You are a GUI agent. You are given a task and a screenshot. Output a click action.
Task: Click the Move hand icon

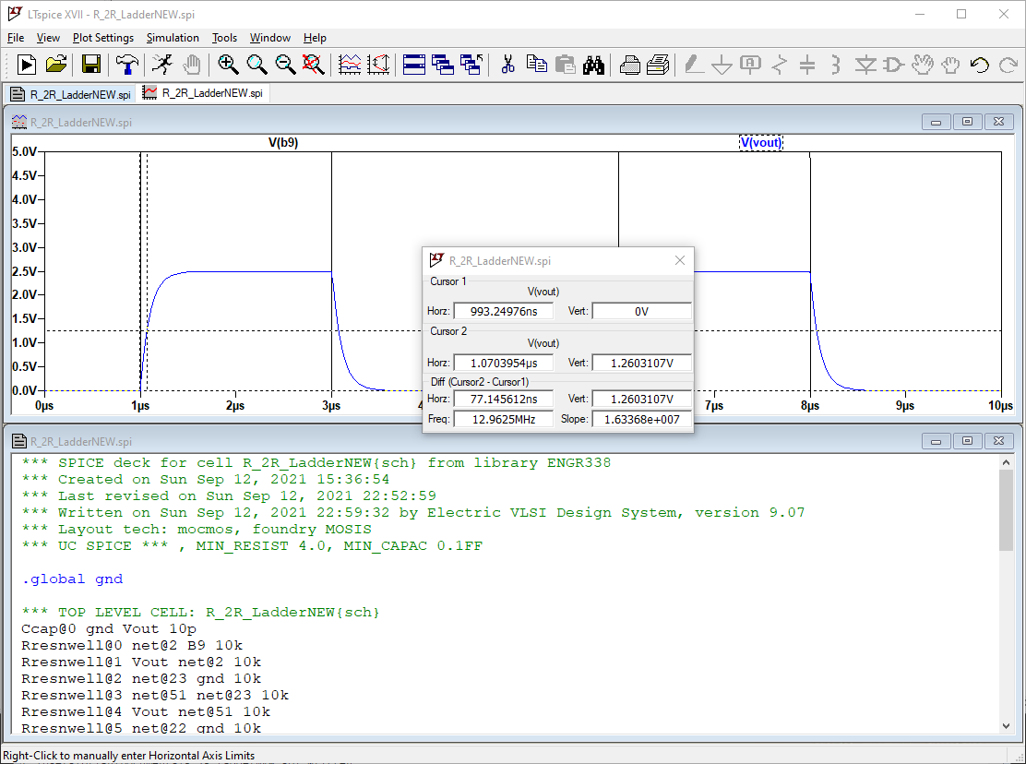point(923,64)
